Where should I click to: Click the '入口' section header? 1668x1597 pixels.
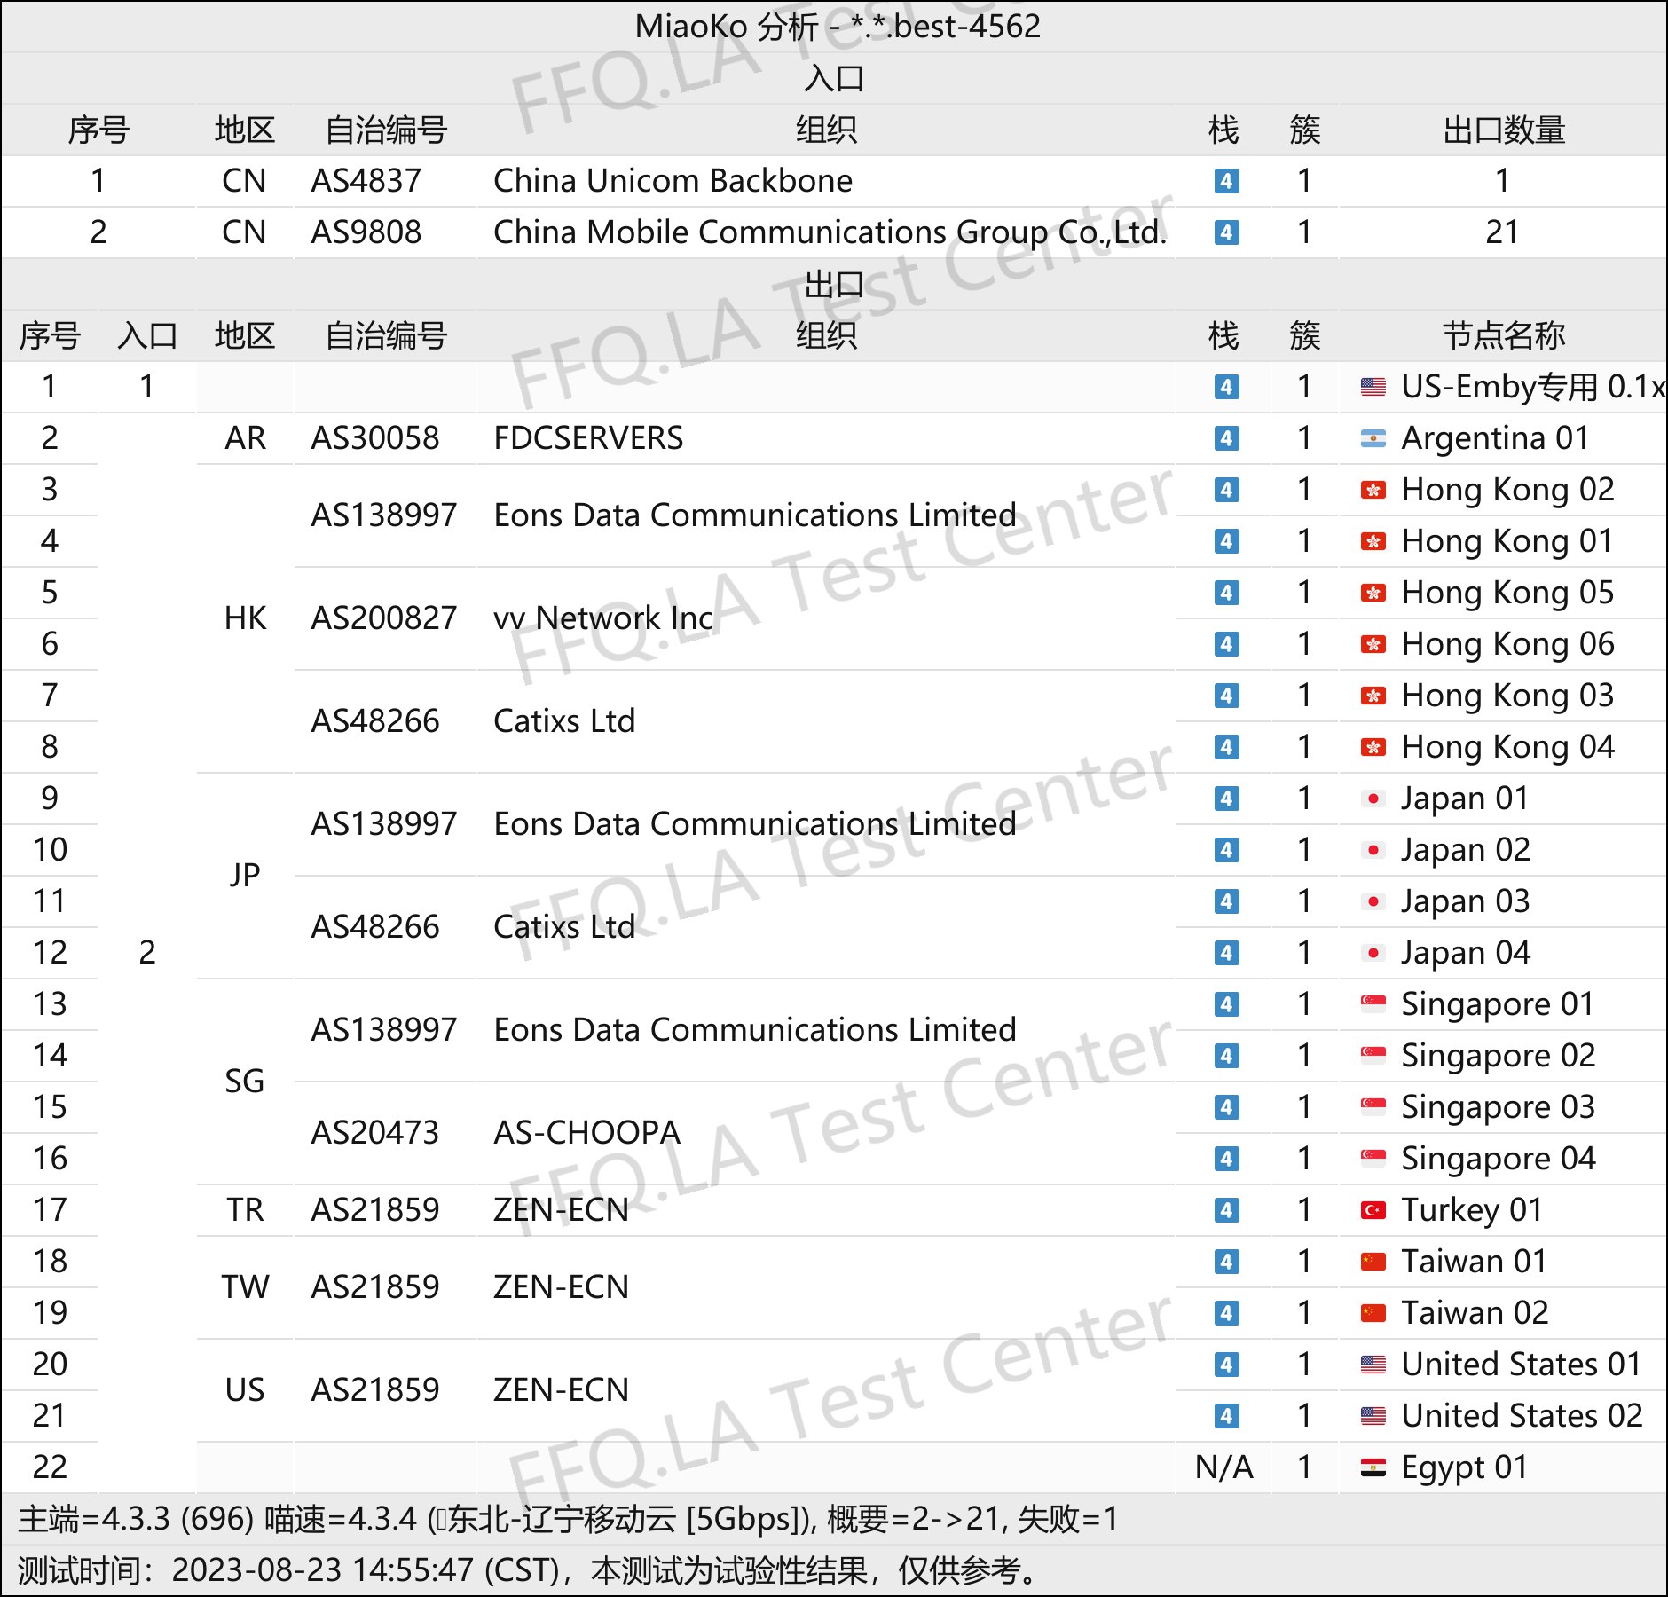(x=834, y=78)
